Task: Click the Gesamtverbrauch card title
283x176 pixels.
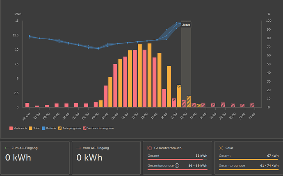Action: (x=168, y=148)
